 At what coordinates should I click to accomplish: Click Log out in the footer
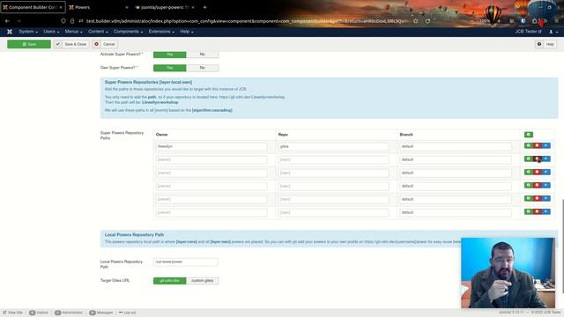coord(127,313)
